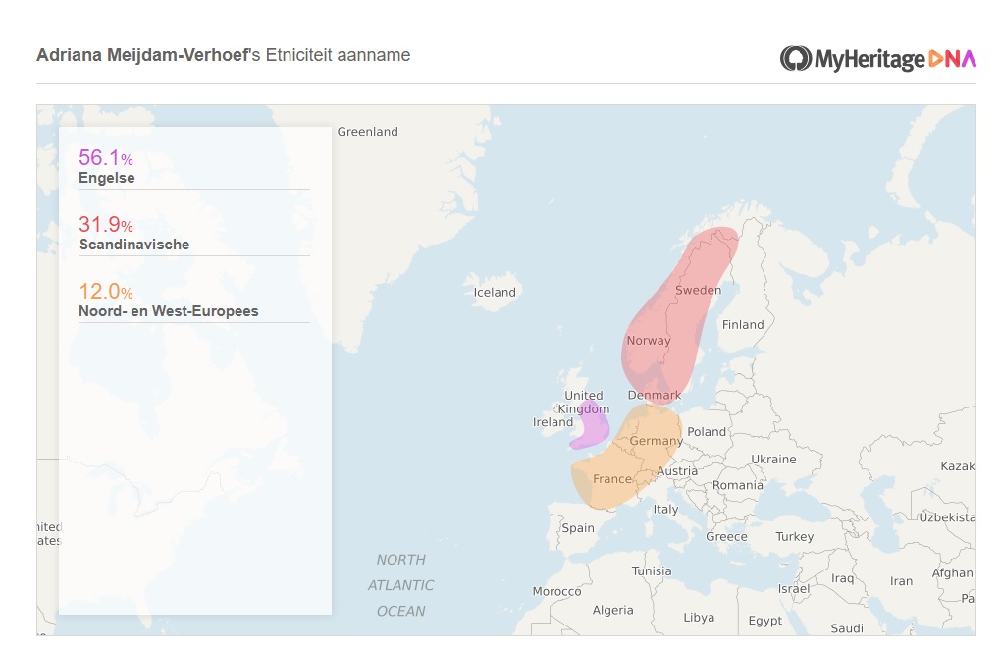This screenshot has height=652, width=1001.
Task: Click the North Atlantic Ocean label
Action: (401, 585)
